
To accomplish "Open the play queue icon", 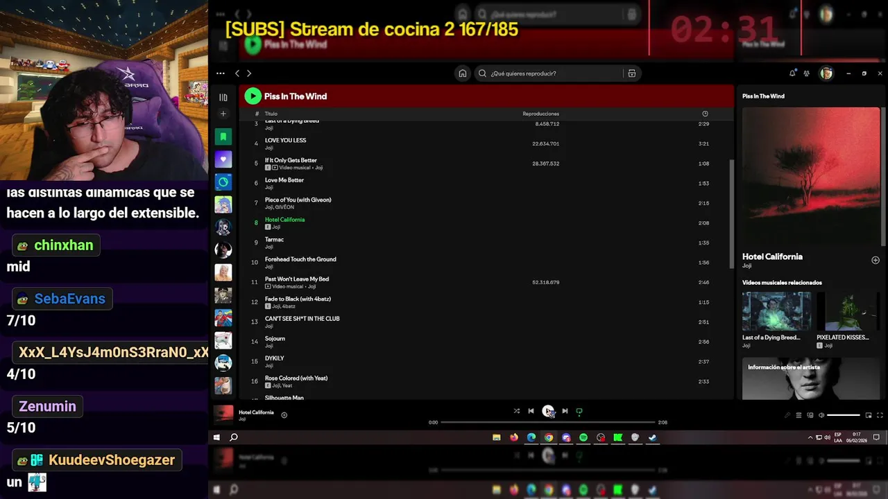I will (799, 415).
